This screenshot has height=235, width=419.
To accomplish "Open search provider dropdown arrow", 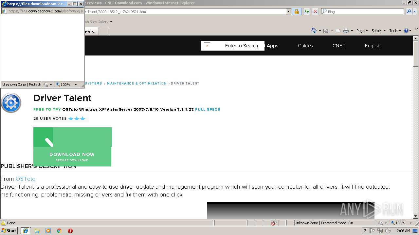I will [x=415, y=11].
